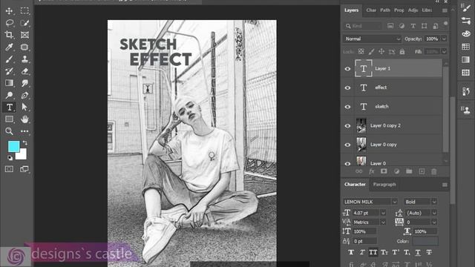Open the layer Opacity dropdown arrow
This screenshot has height=267, width=475.
pyautogui.click(x=444, y=39)
